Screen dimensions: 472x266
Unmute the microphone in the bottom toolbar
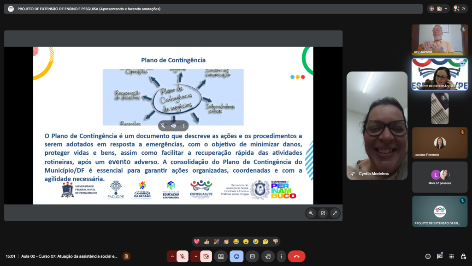point(183,256)
